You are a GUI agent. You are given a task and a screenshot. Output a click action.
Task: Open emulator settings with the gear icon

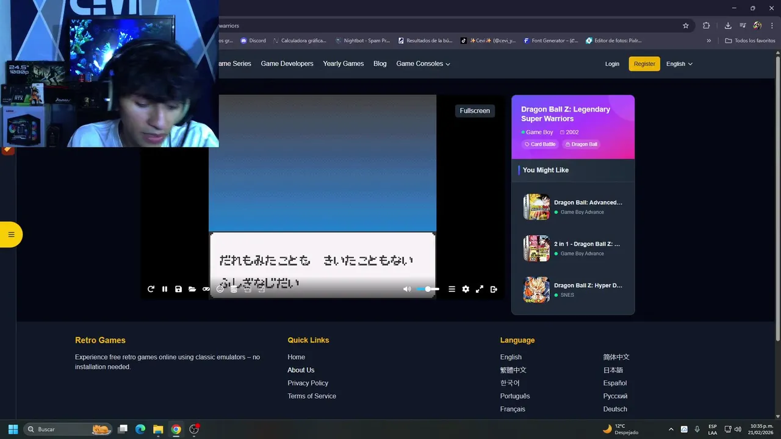pyautogui.click(x=466, y=289)
